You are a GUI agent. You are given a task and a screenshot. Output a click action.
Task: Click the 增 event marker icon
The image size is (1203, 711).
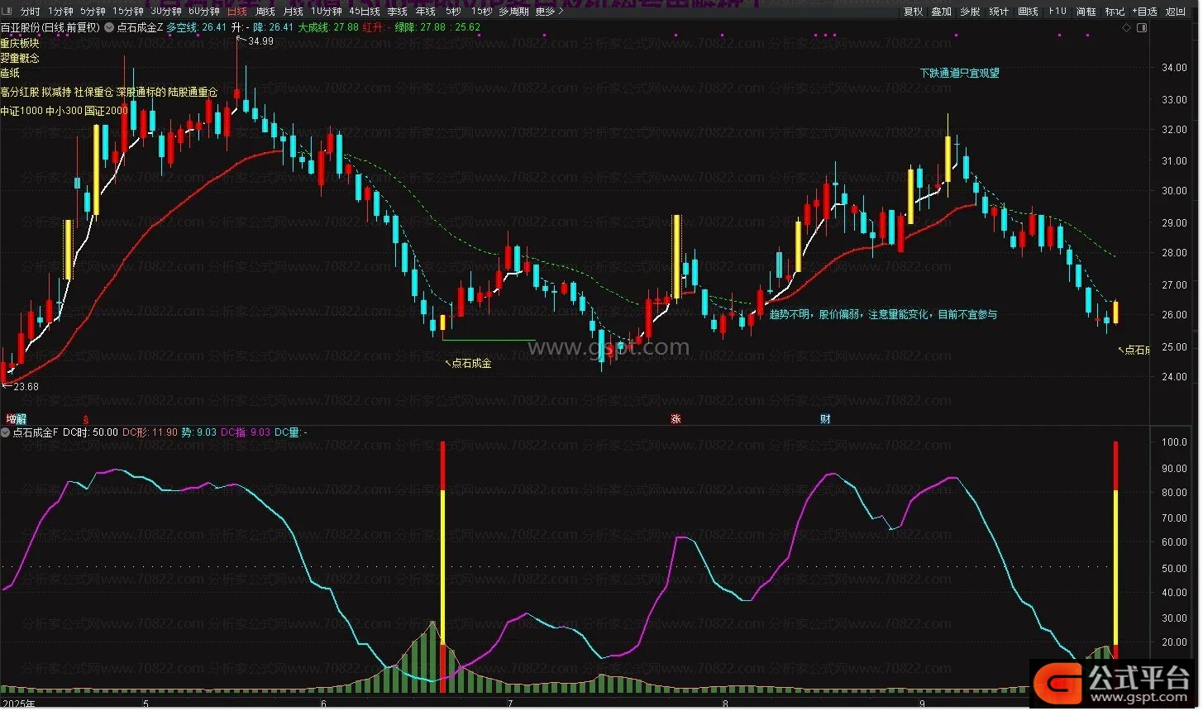[11, 419]
